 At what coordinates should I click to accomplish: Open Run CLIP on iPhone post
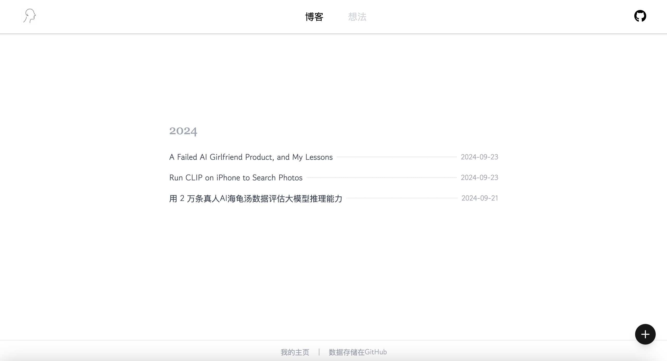coord(236,178)
